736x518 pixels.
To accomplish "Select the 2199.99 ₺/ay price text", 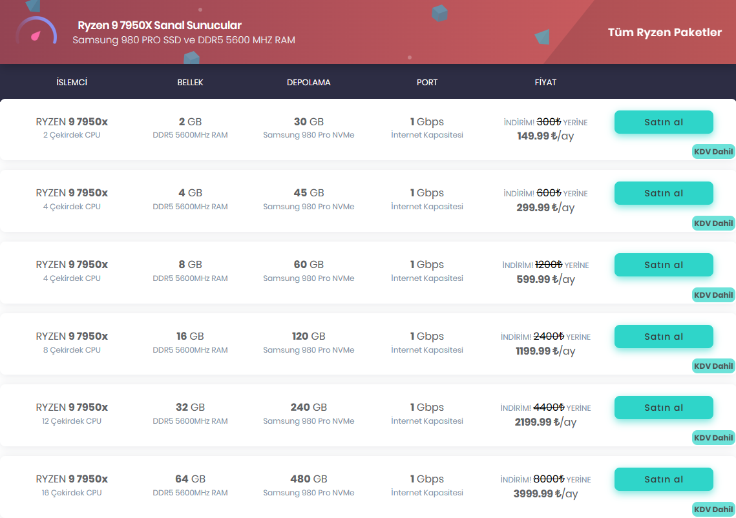I will click(545, 422).
